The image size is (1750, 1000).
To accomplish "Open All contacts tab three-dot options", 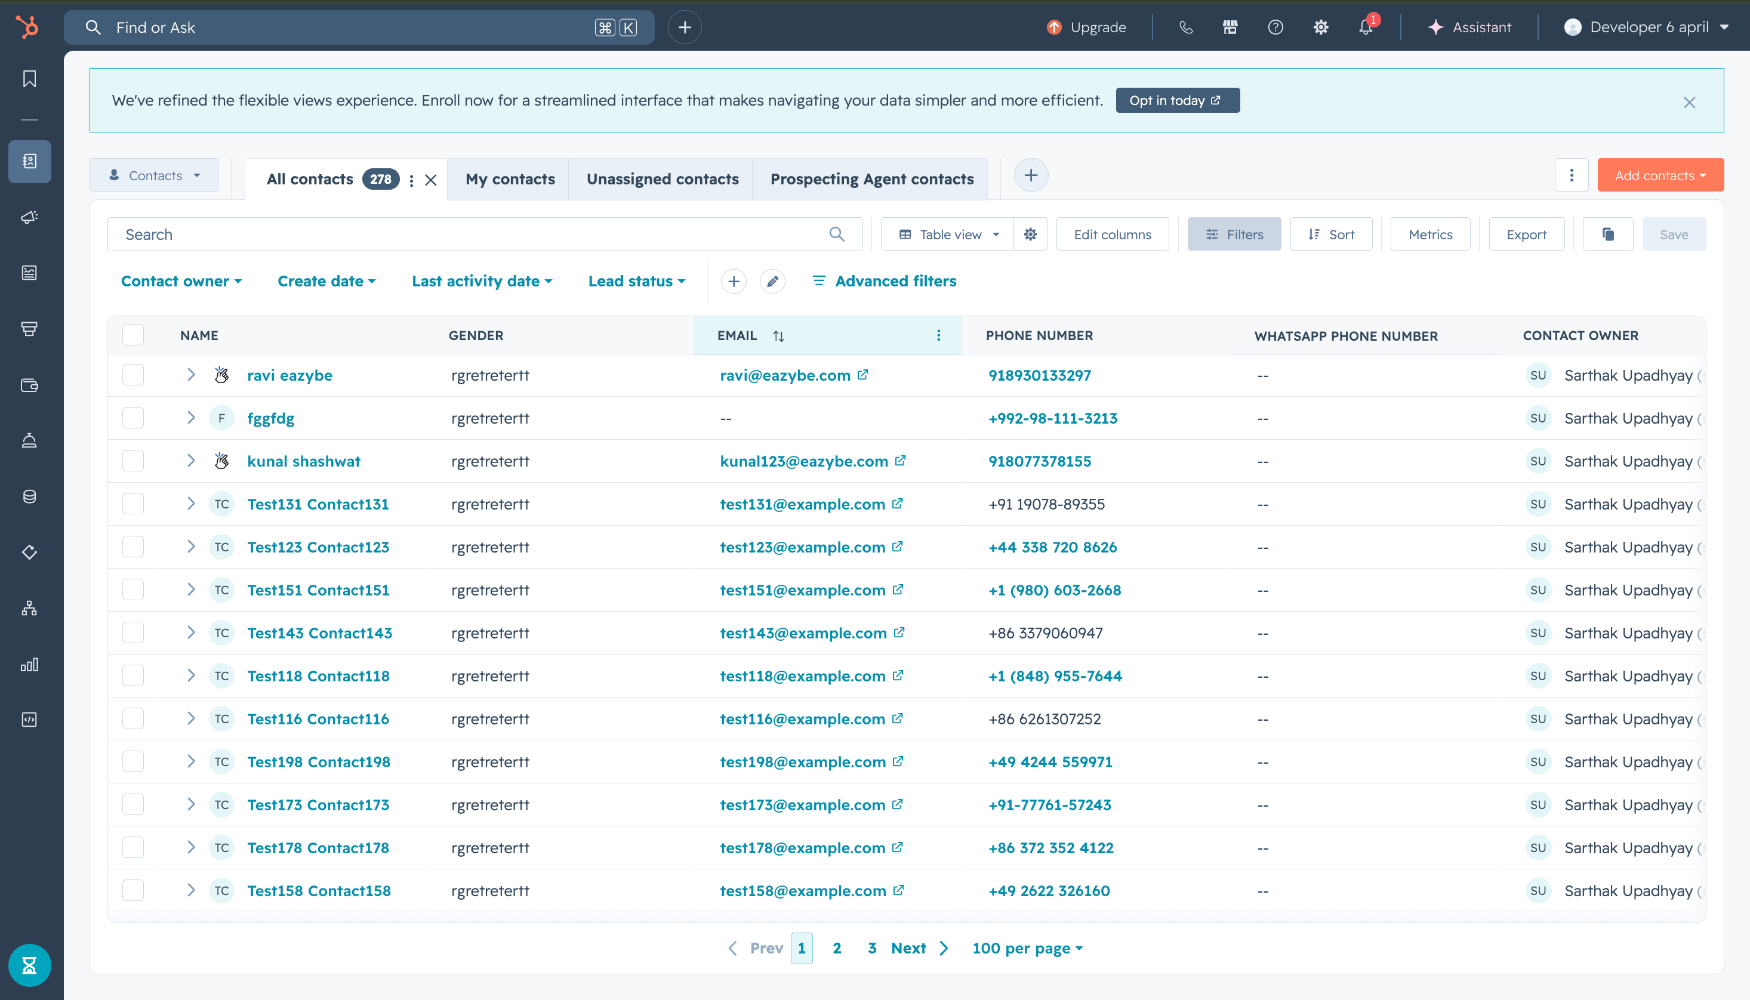I will tap(411, 180).
